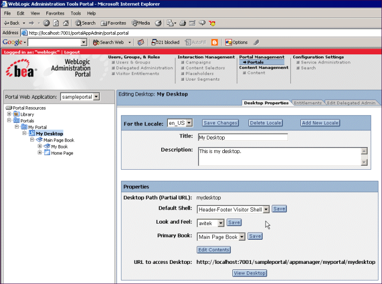Click the AutoFill button on the Google toolbar

tap(196, 42)
